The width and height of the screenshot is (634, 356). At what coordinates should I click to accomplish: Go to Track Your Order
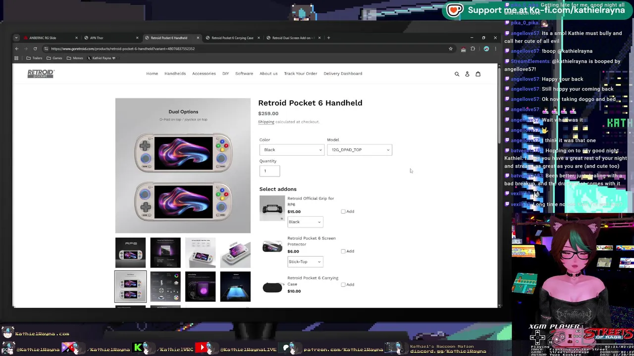(300, 74)
